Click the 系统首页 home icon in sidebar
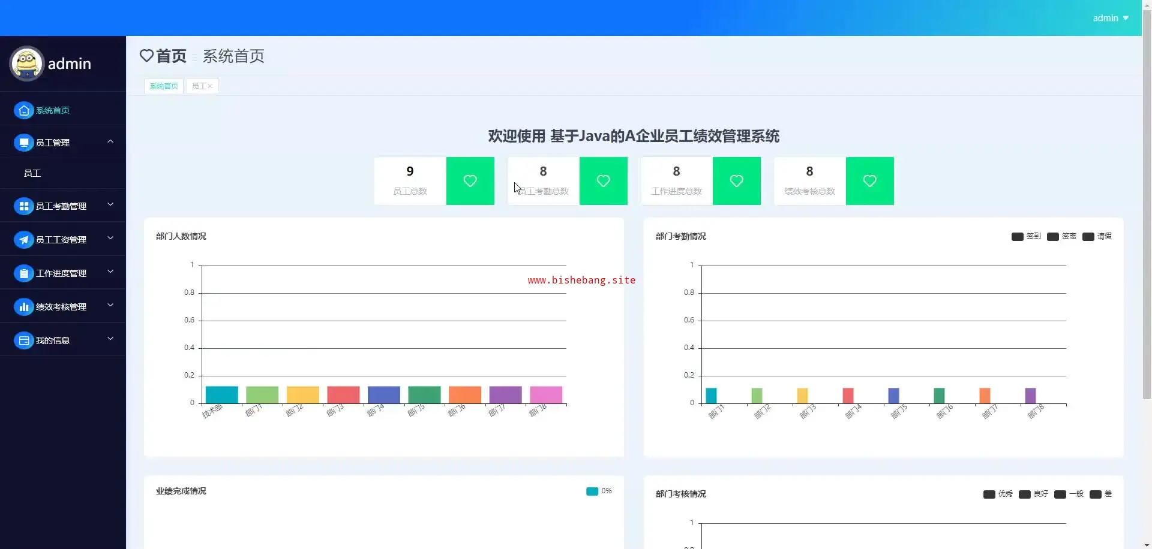This screenshot has width=1152, height=549. [x=23, y=110]
